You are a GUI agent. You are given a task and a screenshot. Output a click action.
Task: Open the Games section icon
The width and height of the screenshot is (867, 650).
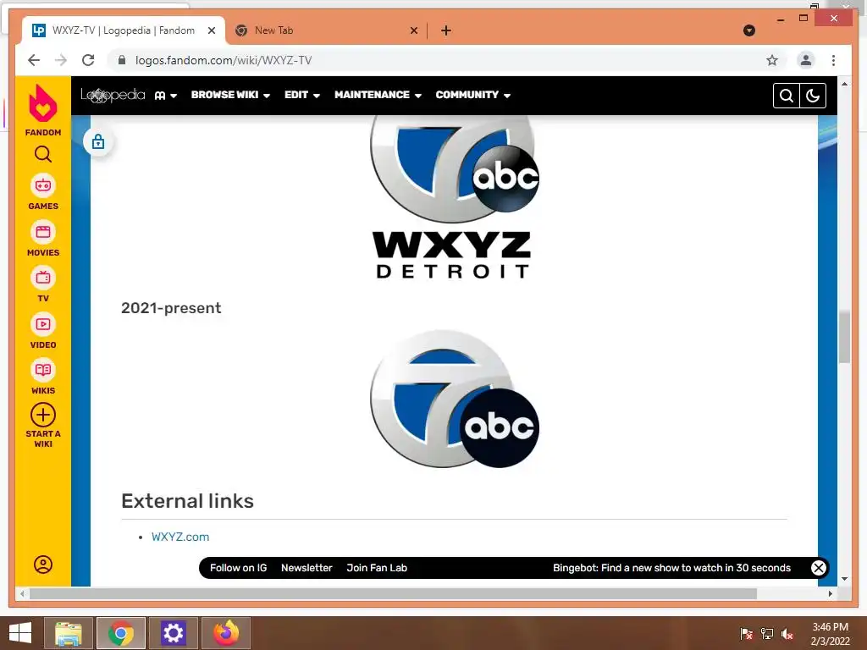click(43, 185)
